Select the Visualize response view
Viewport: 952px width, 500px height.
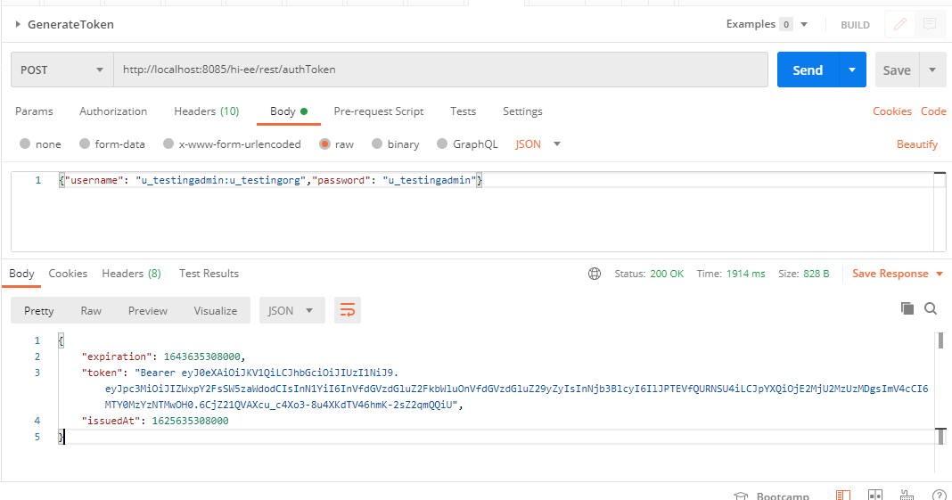coord(216,311)
